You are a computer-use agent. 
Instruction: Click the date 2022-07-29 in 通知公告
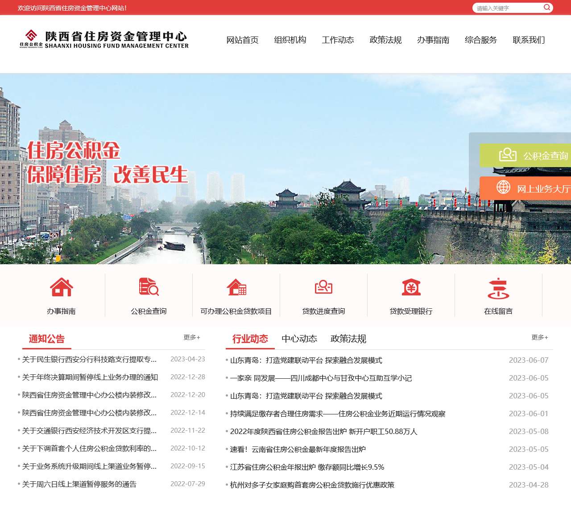188,484
